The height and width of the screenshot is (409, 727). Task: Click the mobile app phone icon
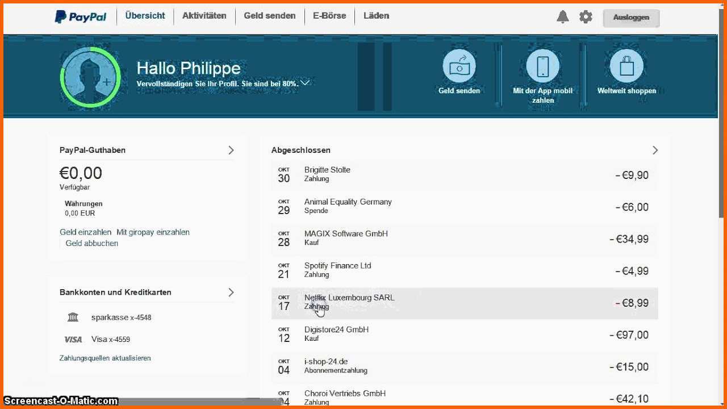pos(542,66)
